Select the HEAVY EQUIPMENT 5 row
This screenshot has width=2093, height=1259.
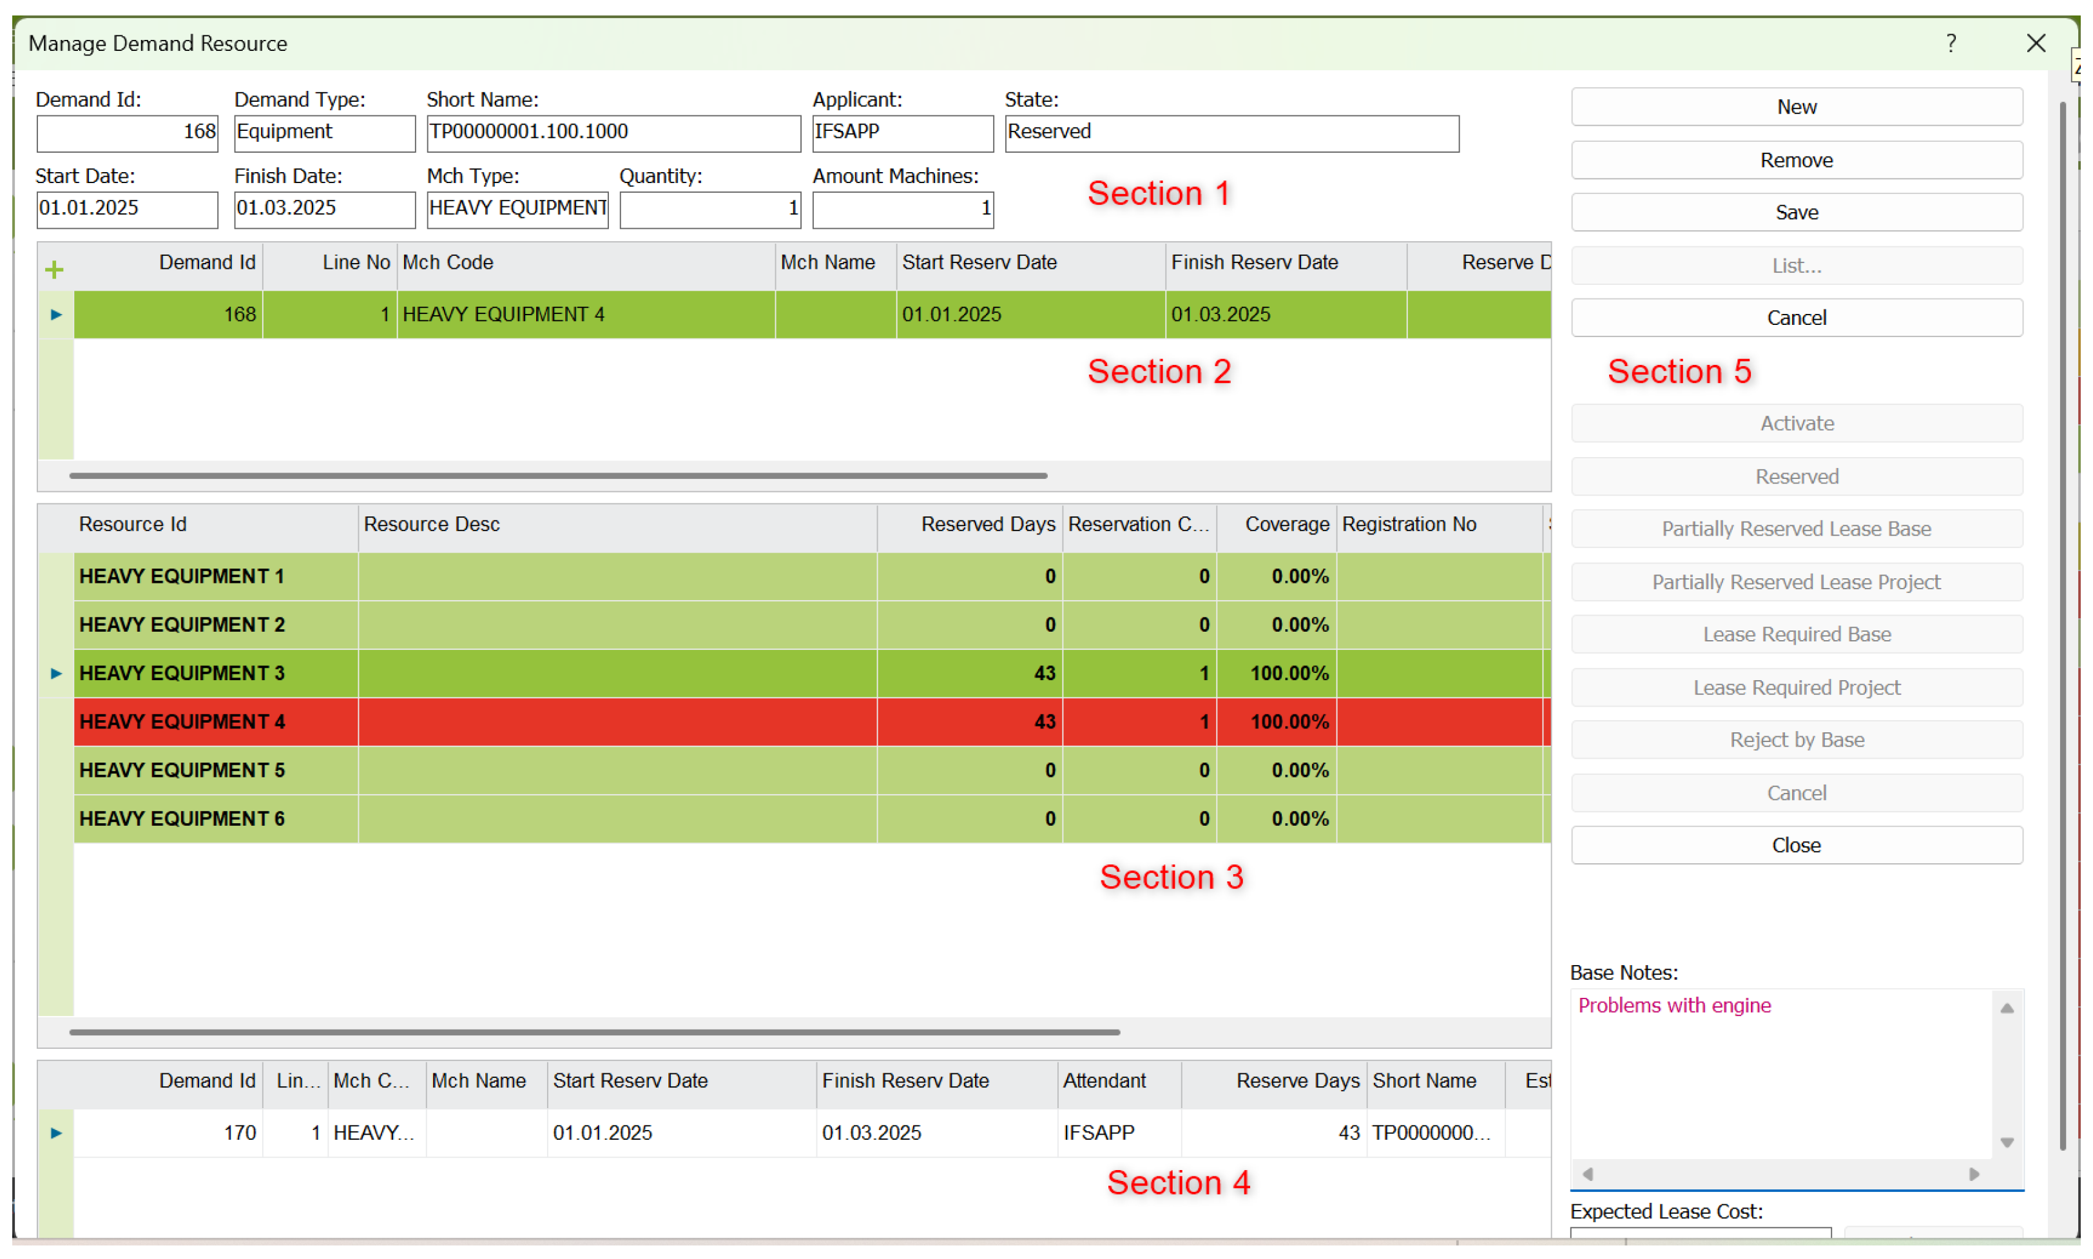811,770
